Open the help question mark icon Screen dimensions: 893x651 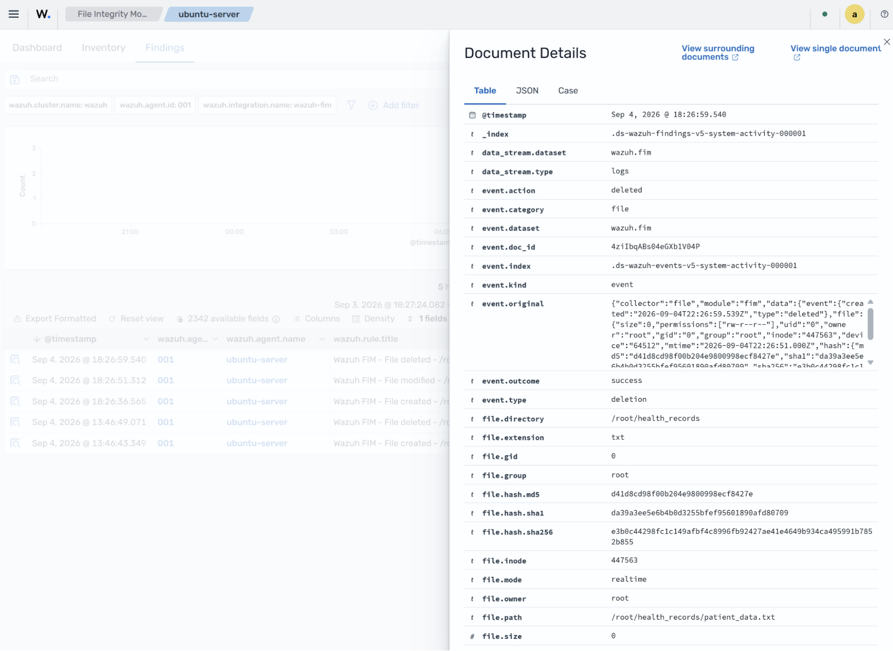(884, 14)
